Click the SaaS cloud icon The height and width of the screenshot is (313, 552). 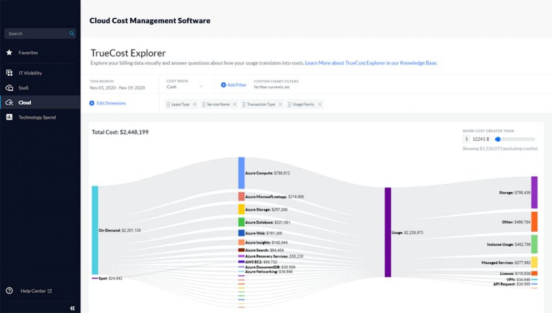9,87
